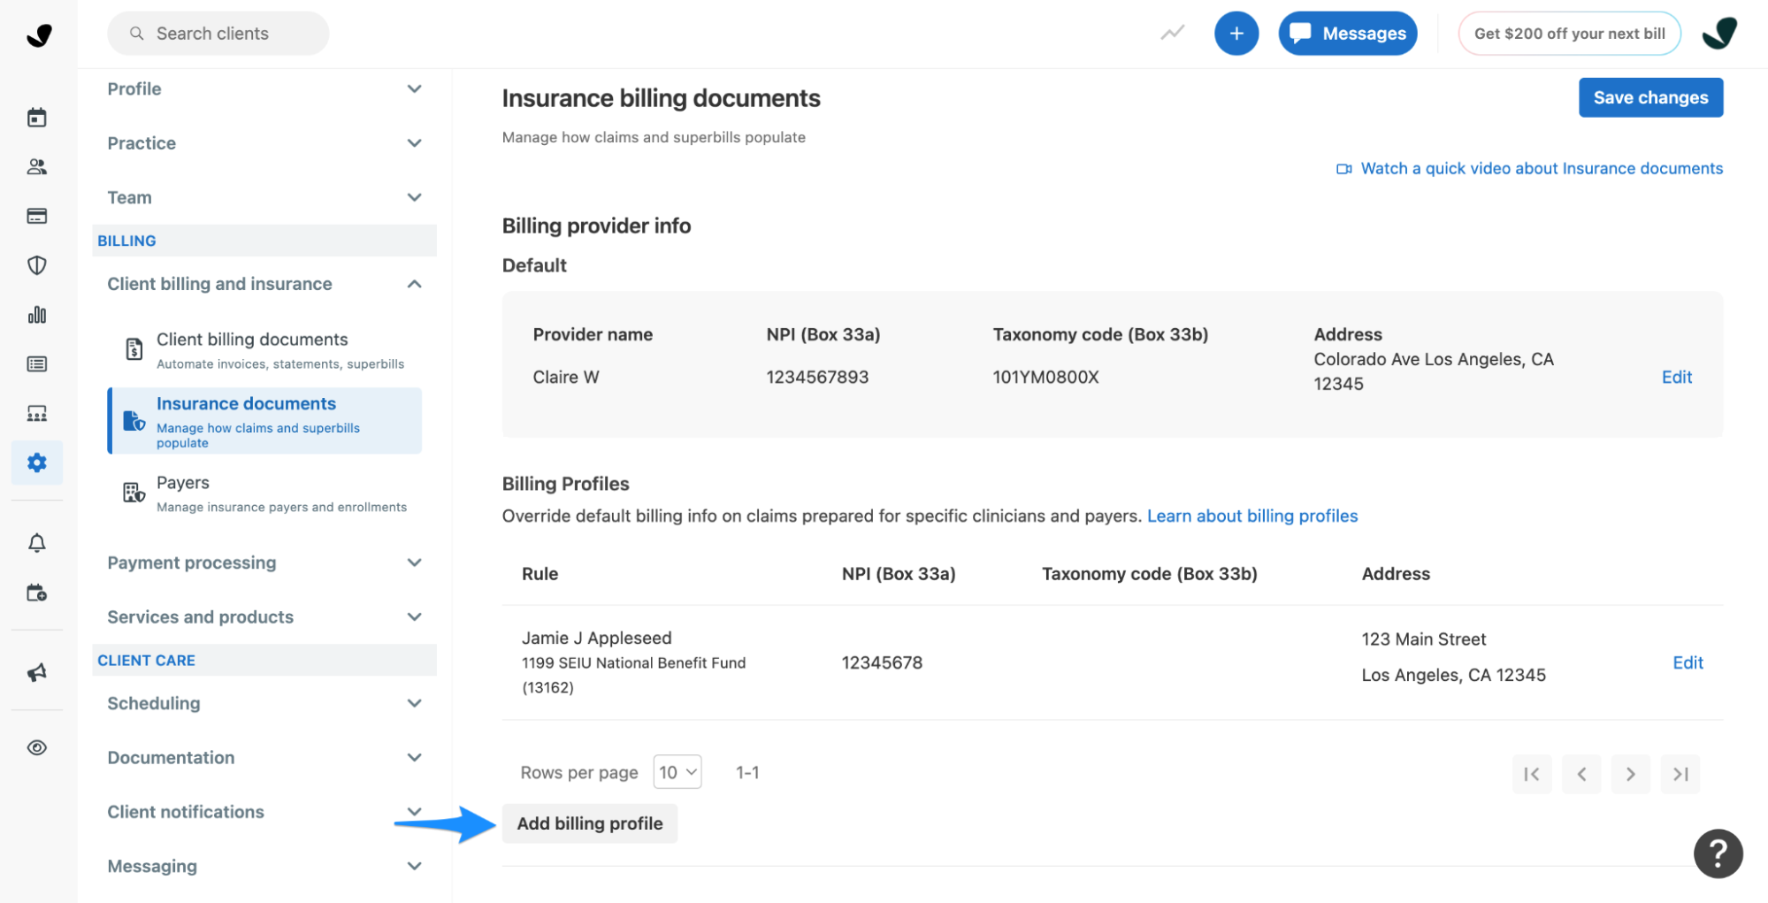The height and width of the screenshot is (903, 1768).
Task: Click the Search clients field
Action: click(218, 34)
